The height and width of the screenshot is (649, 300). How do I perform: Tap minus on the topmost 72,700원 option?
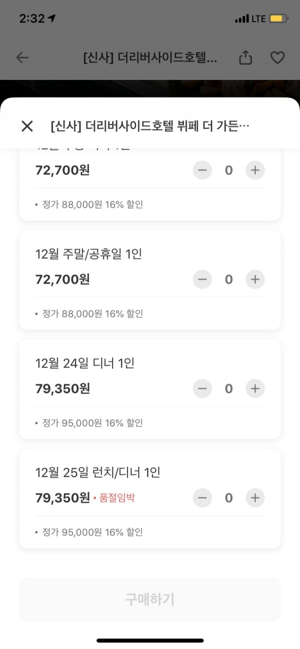[202, 170]
